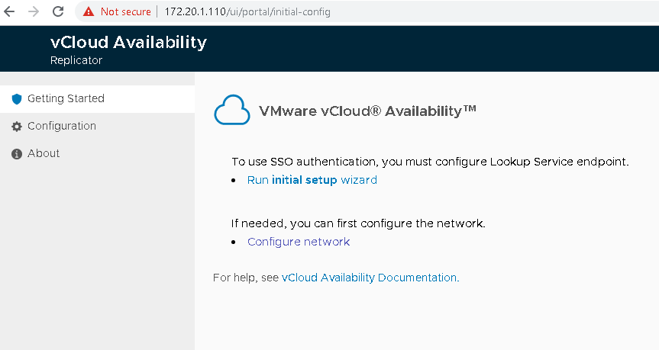
Task: Open the About sidebar page
Action: tap(97, 153)
